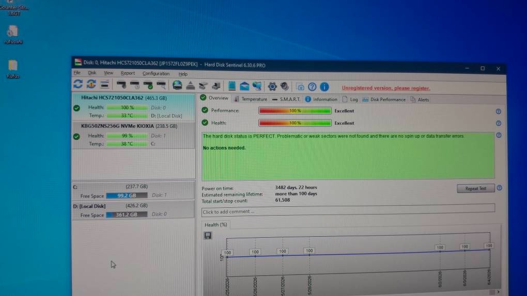Open the Help menu

pos(183,74)
